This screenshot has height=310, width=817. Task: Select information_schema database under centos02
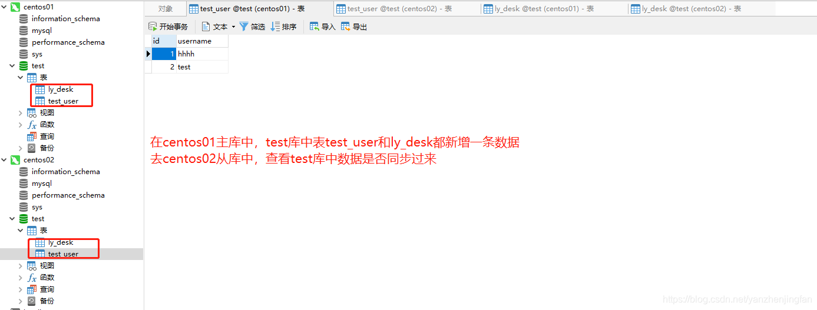(65, 172)
